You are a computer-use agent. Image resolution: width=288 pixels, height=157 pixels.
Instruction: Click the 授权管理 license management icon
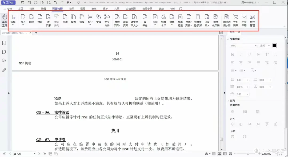point(252,17)
